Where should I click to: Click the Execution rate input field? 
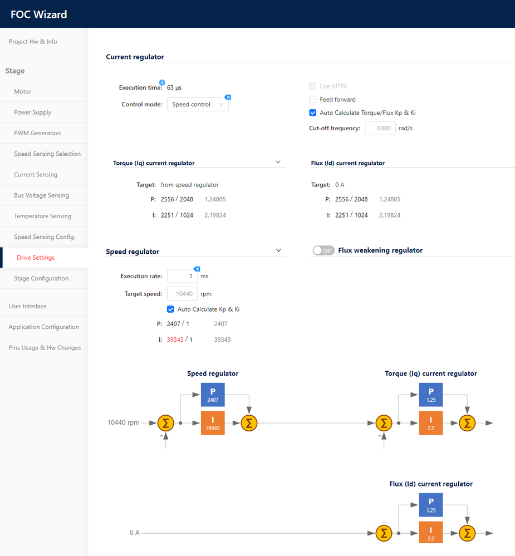[x=182, y=276]
